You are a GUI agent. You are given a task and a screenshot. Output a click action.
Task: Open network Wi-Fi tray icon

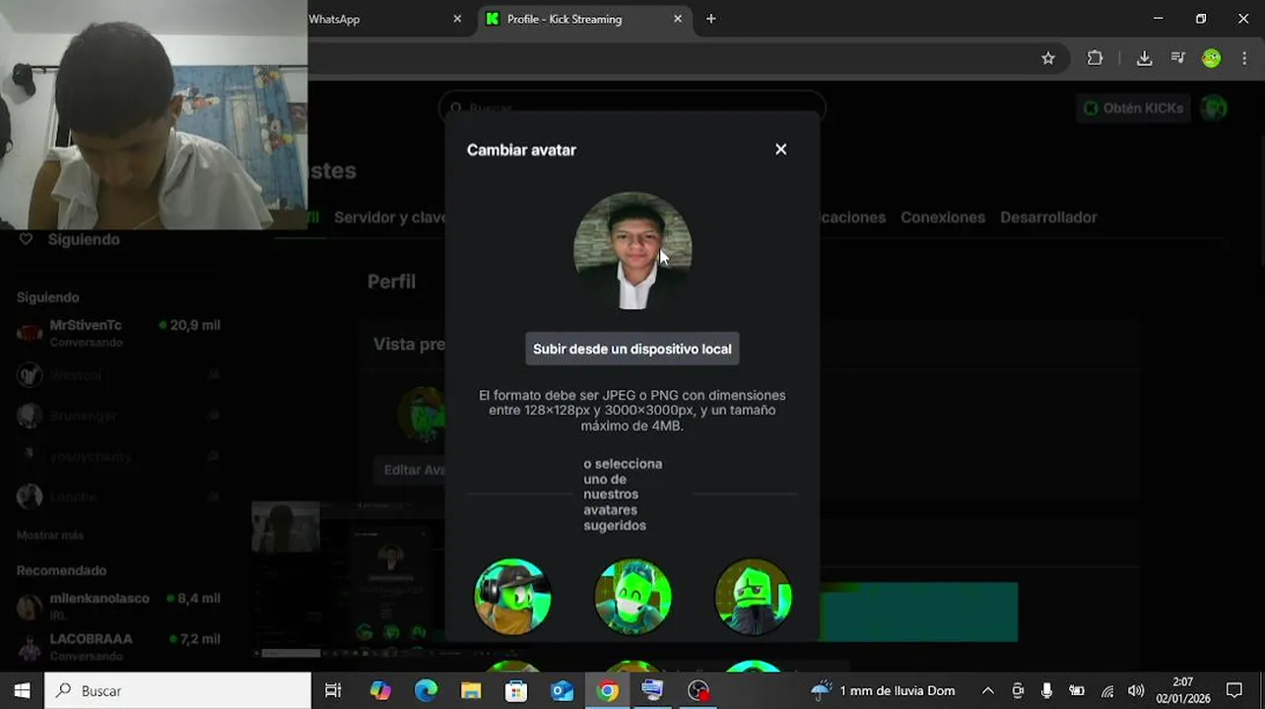tap(1106, 690)
